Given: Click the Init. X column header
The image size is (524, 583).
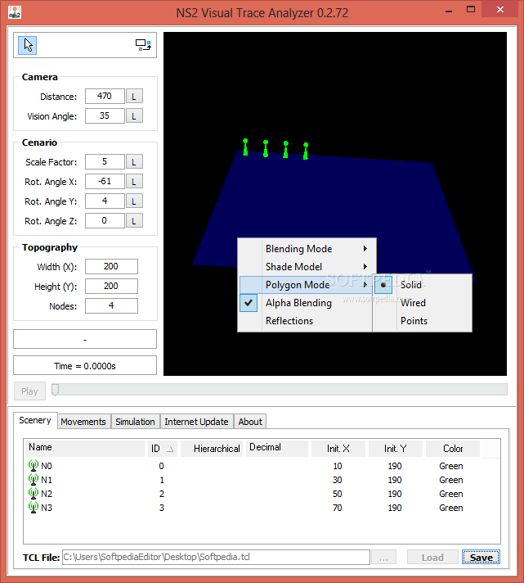Looking at the screenshot, I should 338,449.
